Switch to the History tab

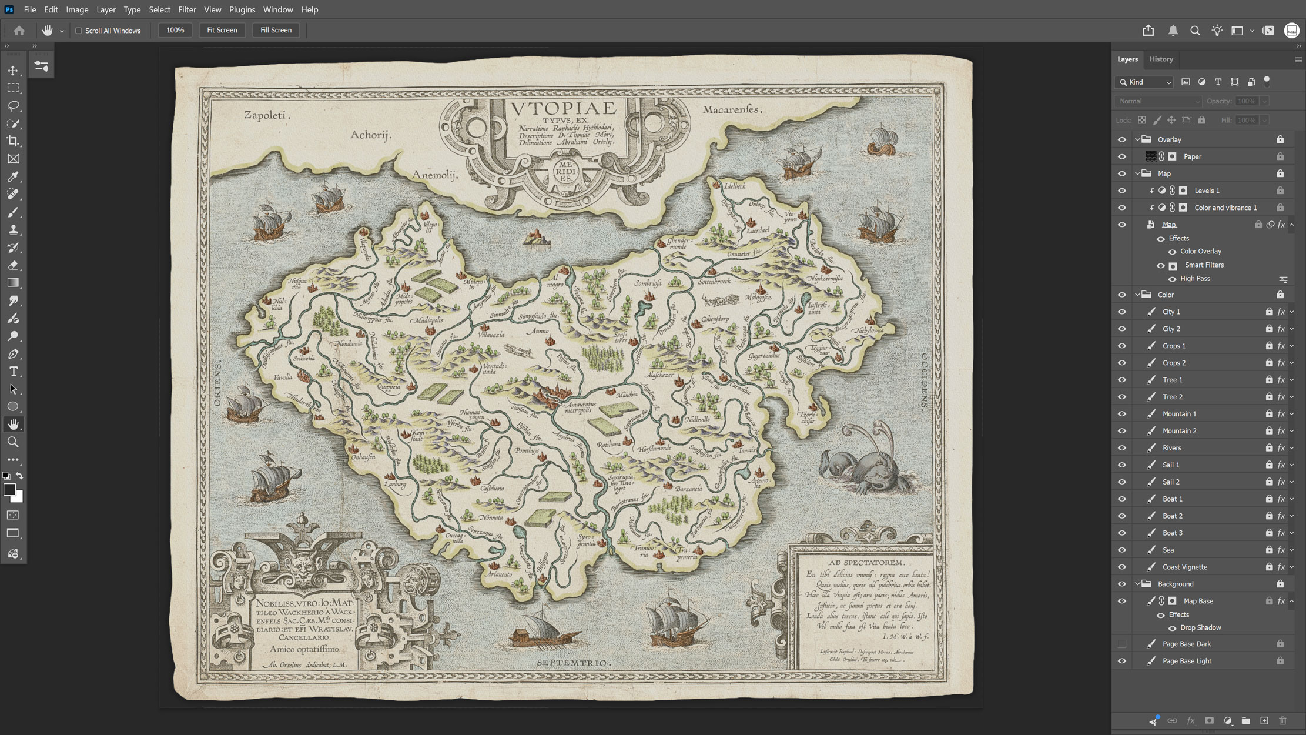point(1161,59)
